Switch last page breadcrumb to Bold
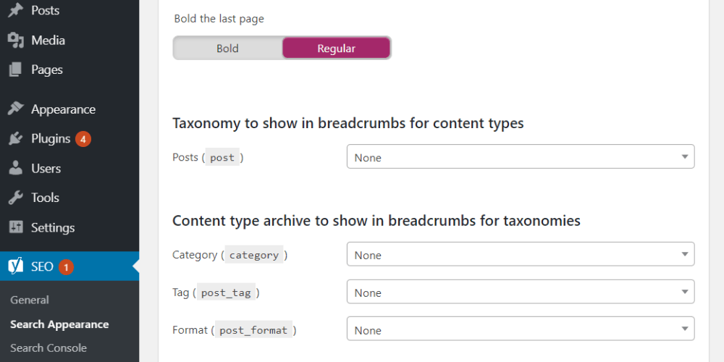This screenshot has width=724, height=362. 227,49
